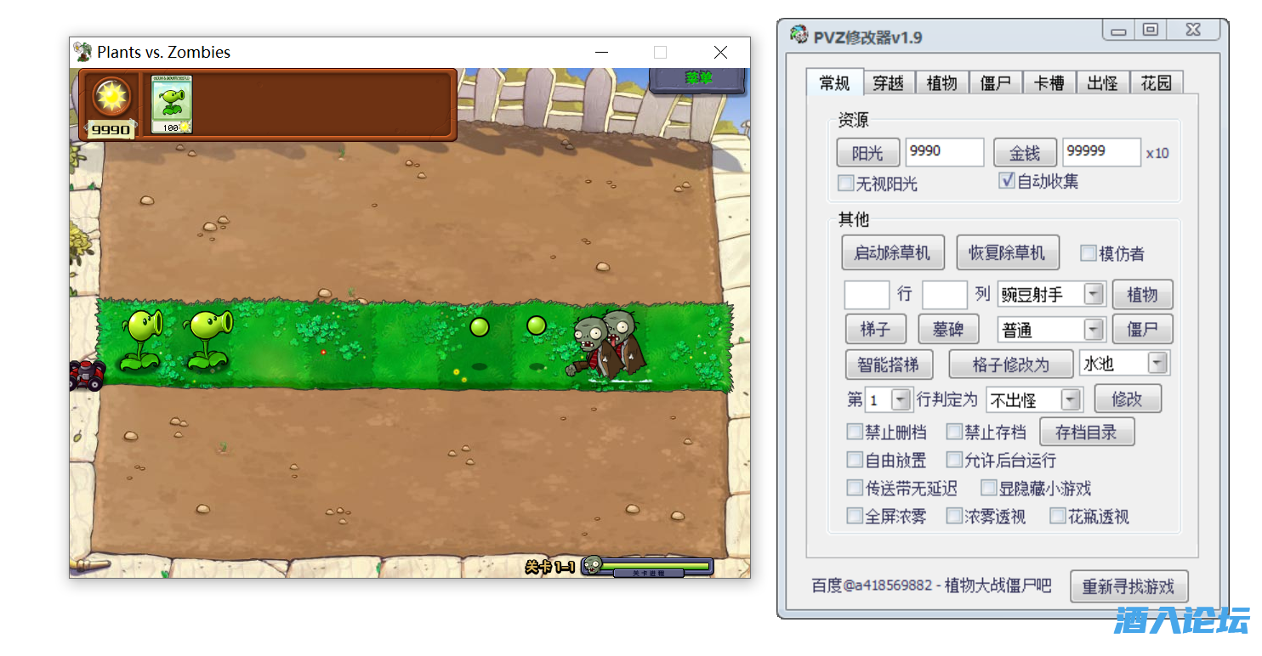
Task: Open the game menu button (菜单)
Action: pyautogui.click(x=697, y=79)
